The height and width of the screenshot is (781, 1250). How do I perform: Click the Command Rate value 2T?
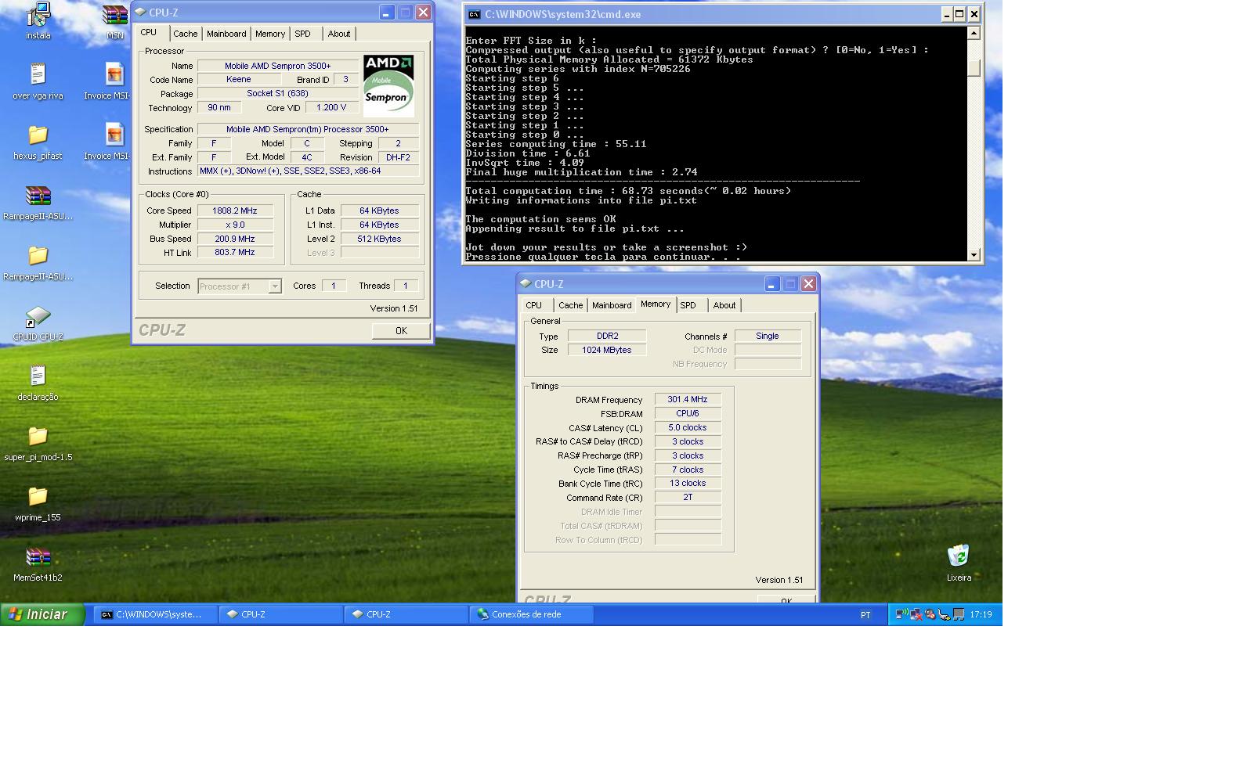point(688,497)
